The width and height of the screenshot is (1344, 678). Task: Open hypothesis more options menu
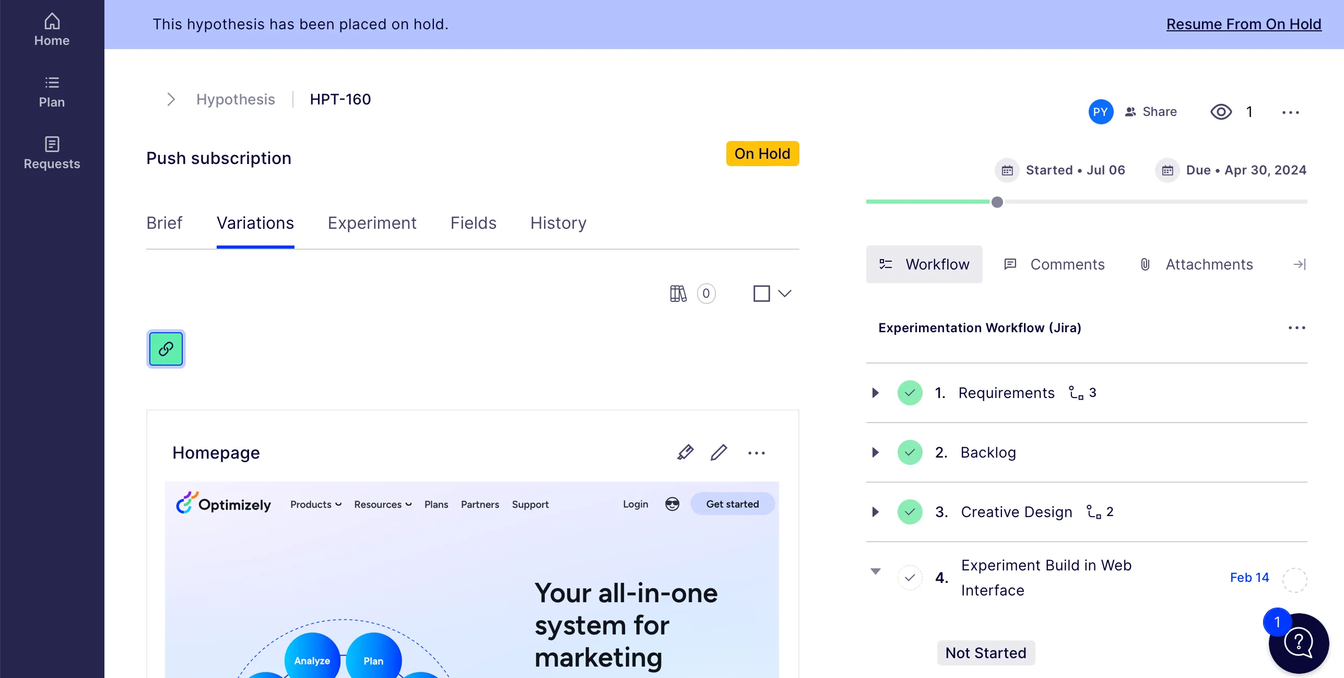1290,112
